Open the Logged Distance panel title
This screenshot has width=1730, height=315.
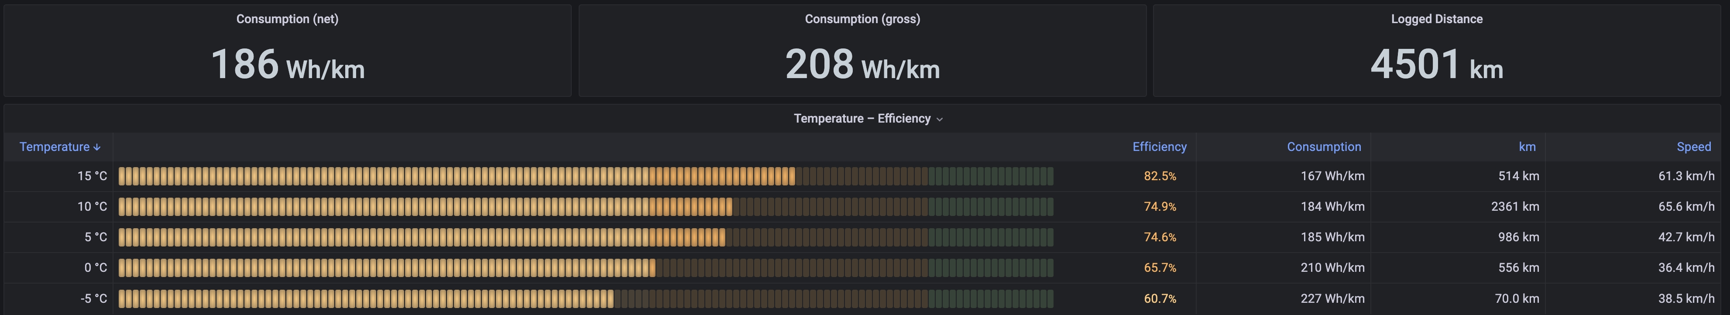click(x=1437, y=20)
